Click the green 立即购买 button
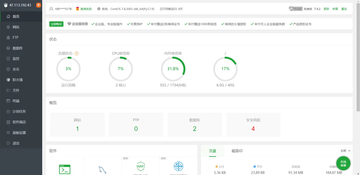360x175 pixels. coord(56,24)
